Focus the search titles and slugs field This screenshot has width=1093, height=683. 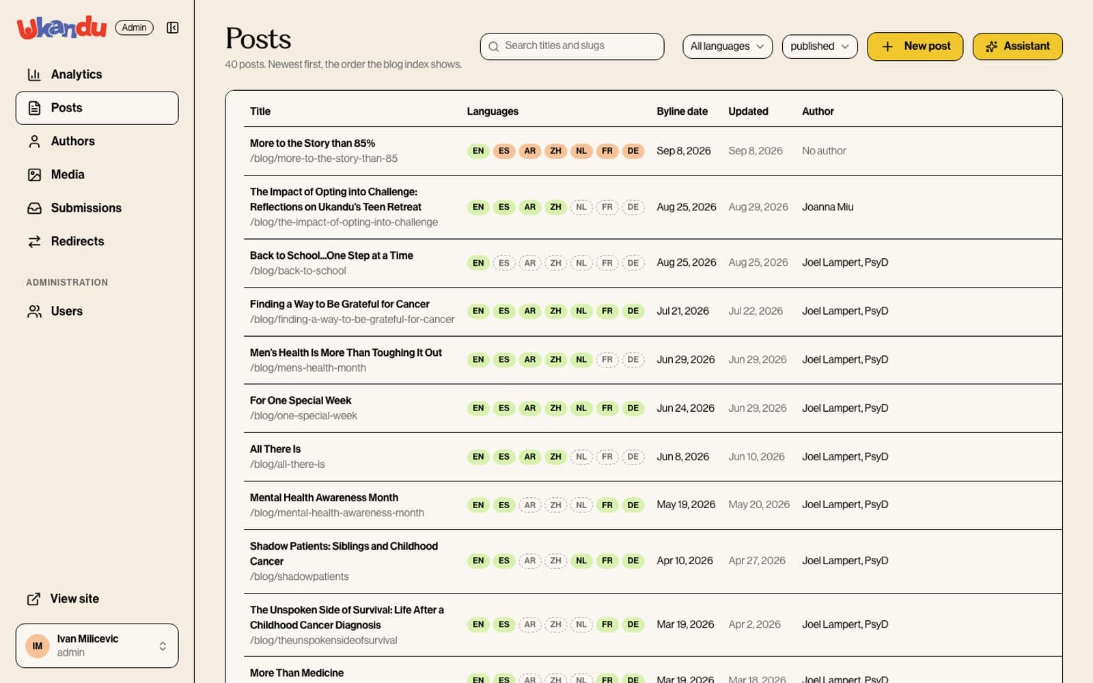pos(572,46)
